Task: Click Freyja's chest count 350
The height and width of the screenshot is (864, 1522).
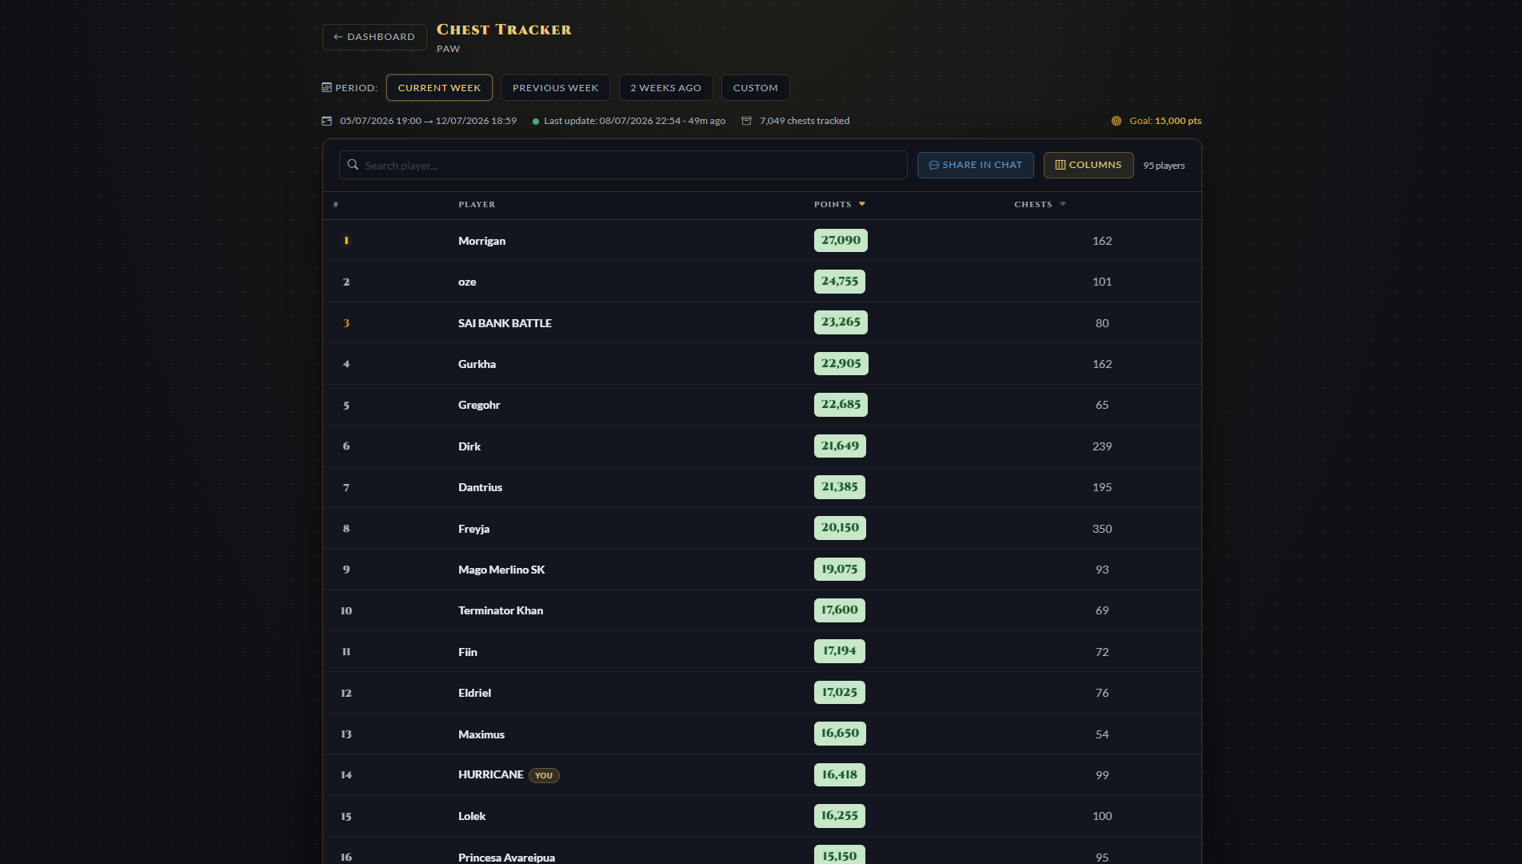Action: click(x=1102, y=529)
